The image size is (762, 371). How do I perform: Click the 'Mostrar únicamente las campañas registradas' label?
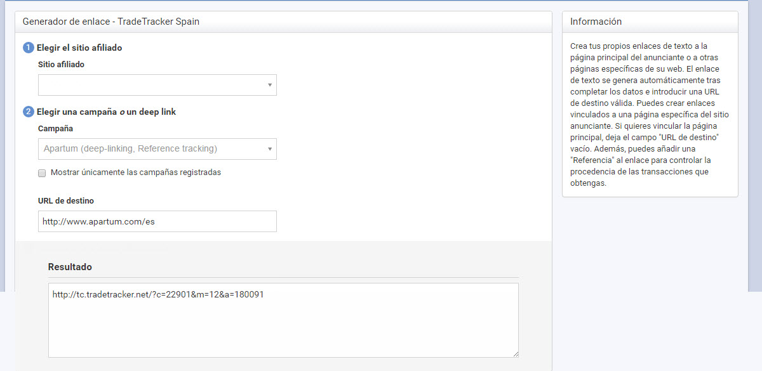136,172
